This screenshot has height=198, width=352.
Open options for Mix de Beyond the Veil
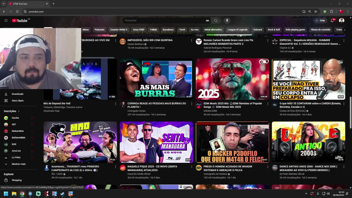(x=116, y=104)
